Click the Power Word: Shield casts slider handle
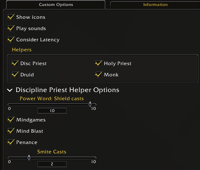 90,104
